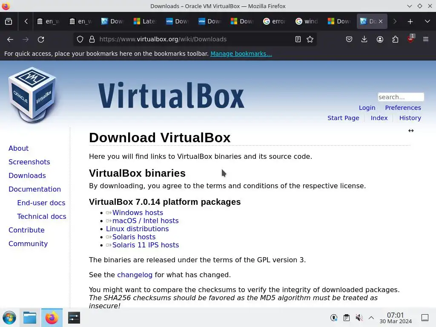Download the Solaris 11 IPS hosts package
This screenshot has height=327, width=436.
(x=146, y=245)
